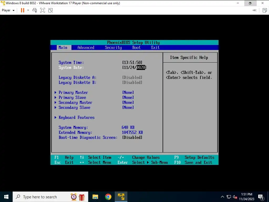This screenshot has height=202, width=269.
Task: Click the Send Ctrl+Alt+Del toolbar icon
Action: [35, 10]
